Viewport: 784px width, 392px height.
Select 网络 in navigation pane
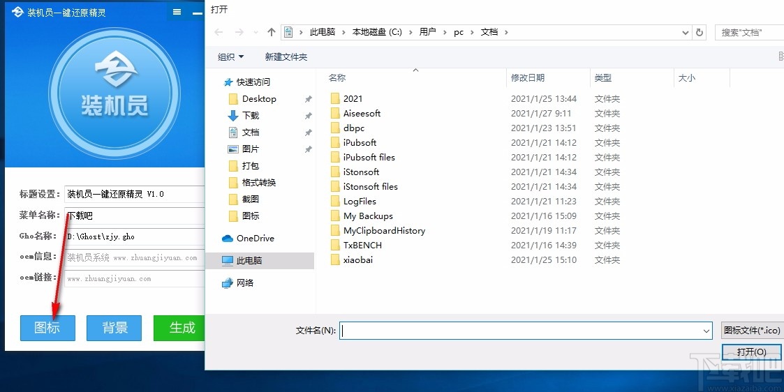[x=244, y=282]
